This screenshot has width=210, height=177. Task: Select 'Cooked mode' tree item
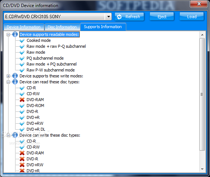(x=39, y=40)
